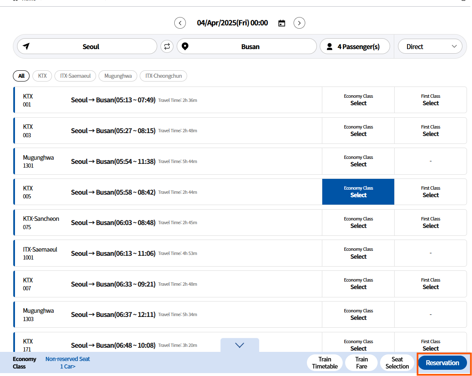
Task: Open the Train Timetable
Action: [x=325, y=363]
